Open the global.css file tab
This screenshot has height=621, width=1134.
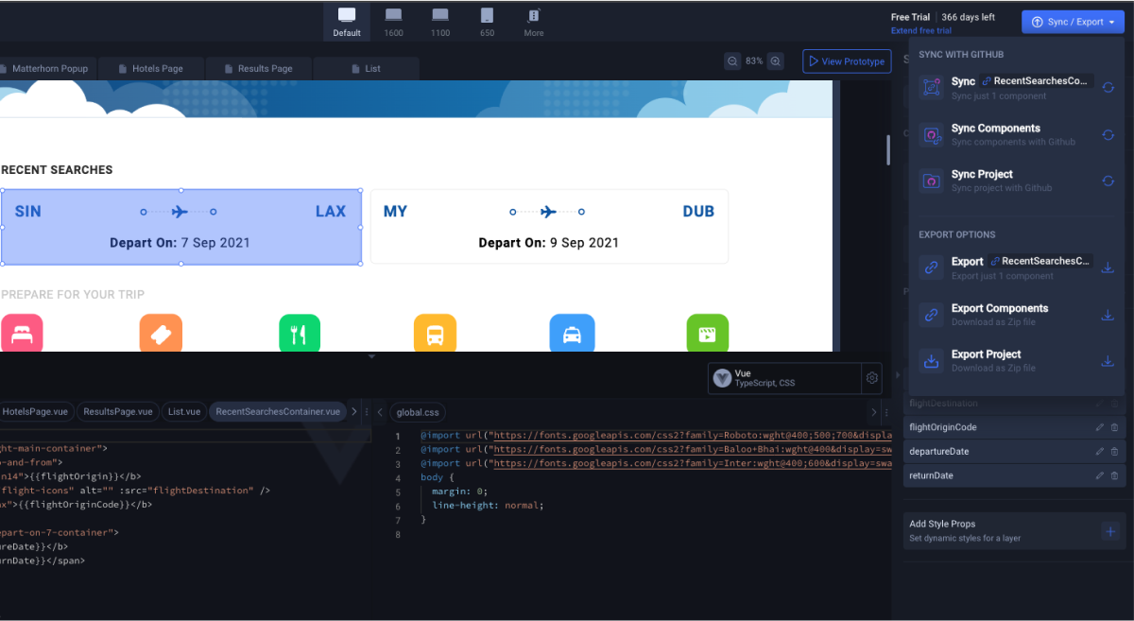(x=417, y=411)
